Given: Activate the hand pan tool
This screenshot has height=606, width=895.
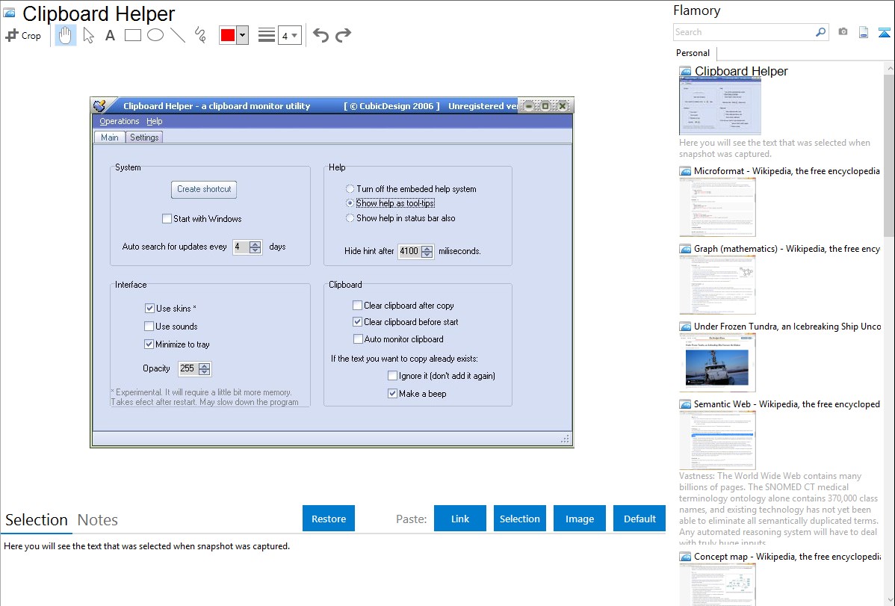Looking at the screenshot, I should coord(66,35).
